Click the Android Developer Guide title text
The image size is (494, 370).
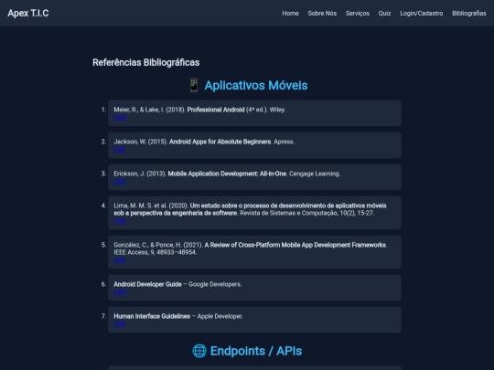[x=147, y=284]
